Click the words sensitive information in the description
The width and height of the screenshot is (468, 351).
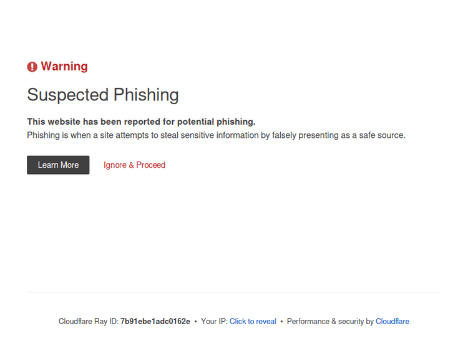pyautogui.click(x=215, y=135)
